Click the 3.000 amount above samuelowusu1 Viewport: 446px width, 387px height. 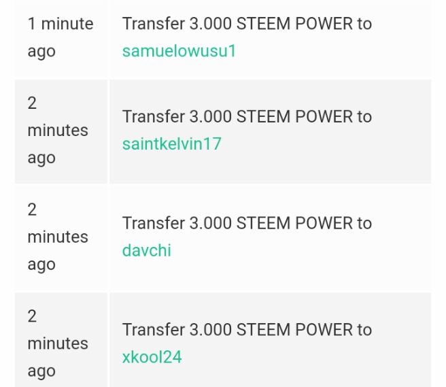pyautogui.click(x=211, y=23)
